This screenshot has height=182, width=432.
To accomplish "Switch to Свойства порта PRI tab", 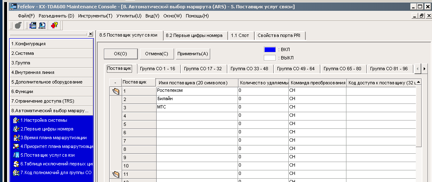I will coord(280,36).
